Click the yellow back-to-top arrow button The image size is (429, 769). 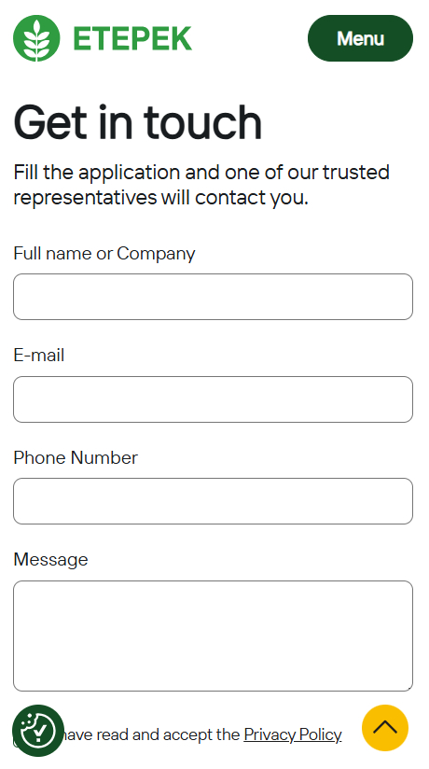click(x=385, y=728)
